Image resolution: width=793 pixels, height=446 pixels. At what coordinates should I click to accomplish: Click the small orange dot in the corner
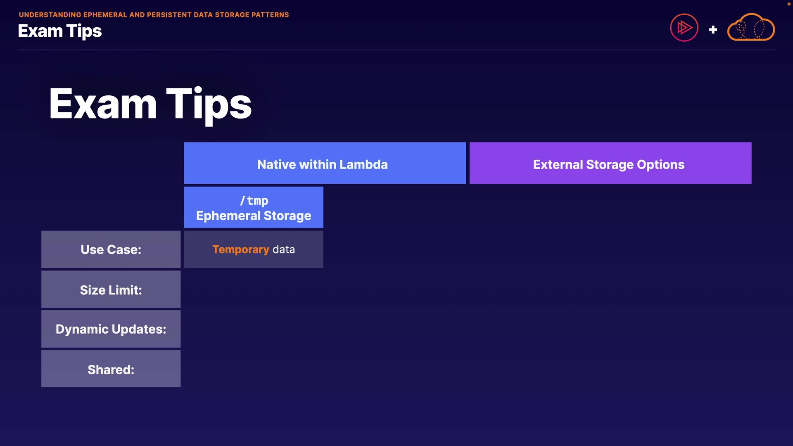point(788,4)
